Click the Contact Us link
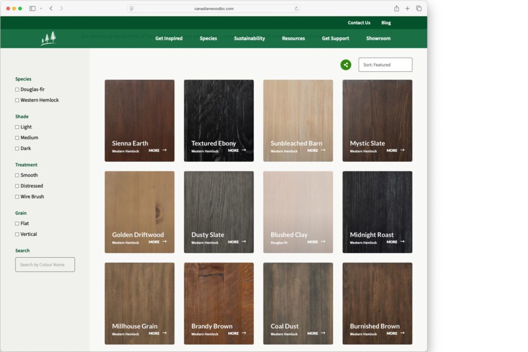 pyautogui.click(x=359, y=23)
